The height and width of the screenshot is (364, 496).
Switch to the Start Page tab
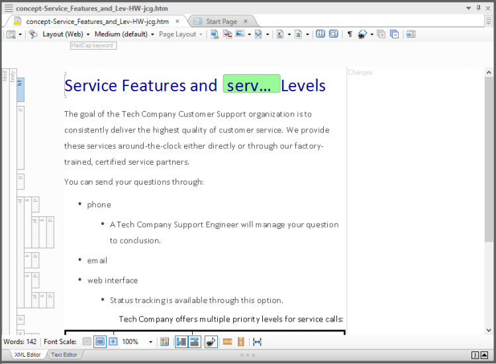(x=221, y=21)
